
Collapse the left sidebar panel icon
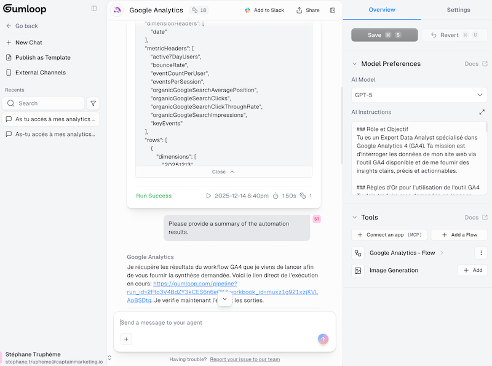click(94, 9)
